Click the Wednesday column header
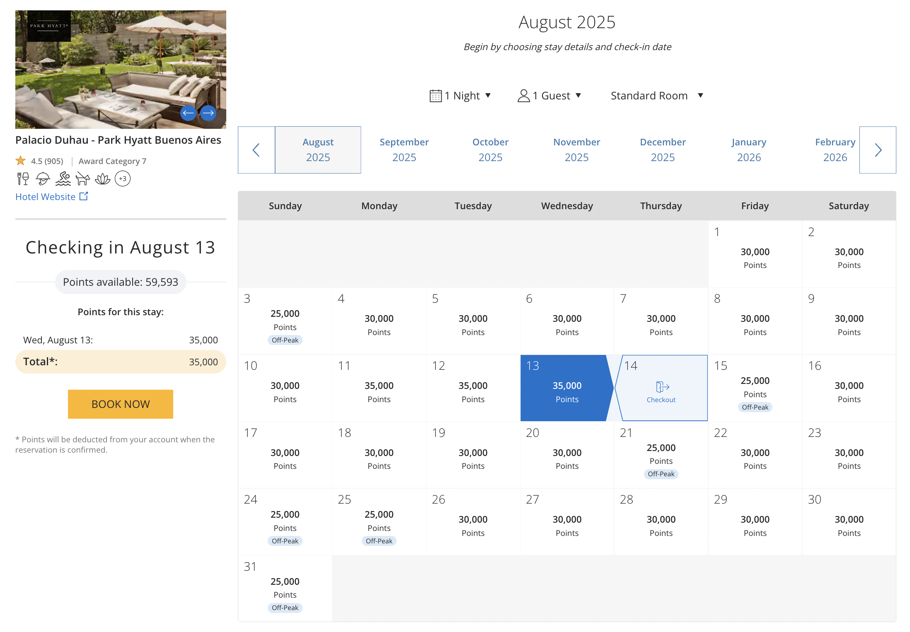 click(567, 206)
